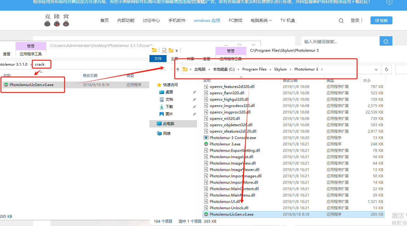Click the 此电脑 computer icon in navigation pane
Image resolution: width=407 pixels, height=226 pixels.
(159, 124)
